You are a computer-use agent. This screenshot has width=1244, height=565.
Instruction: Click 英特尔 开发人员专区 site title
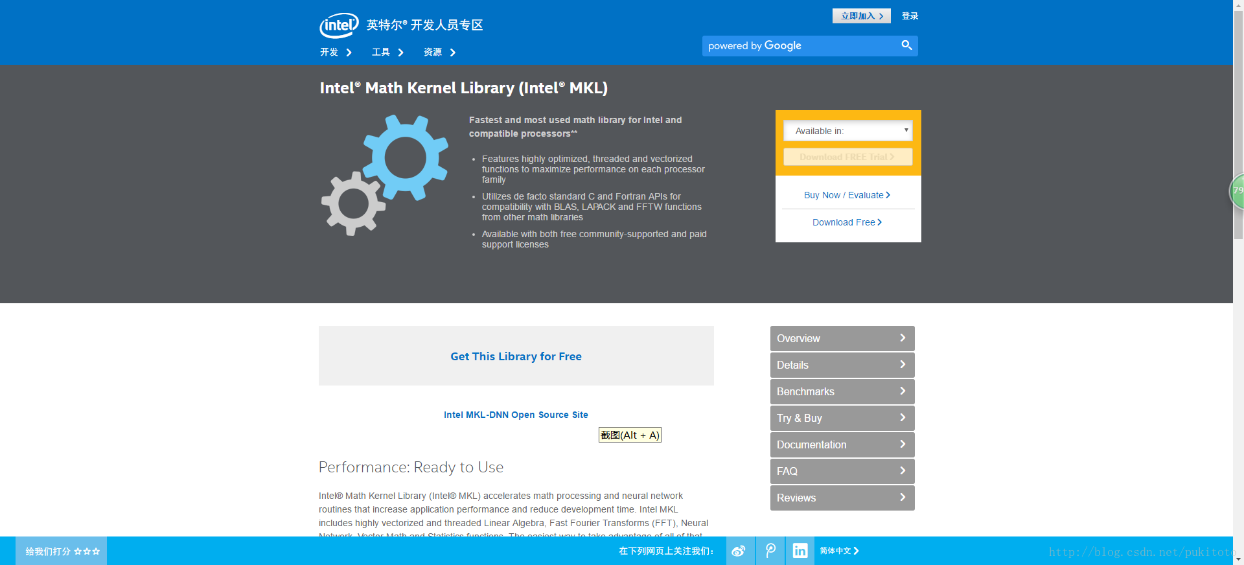pos(424,25)
